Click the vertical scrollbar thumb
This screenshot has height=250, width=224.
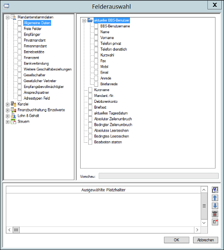(204, 206)
